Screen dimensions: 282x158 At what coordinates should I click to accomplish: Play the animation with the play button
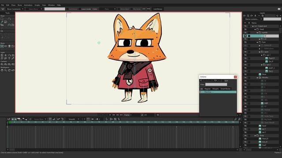[x=110, y=115]
